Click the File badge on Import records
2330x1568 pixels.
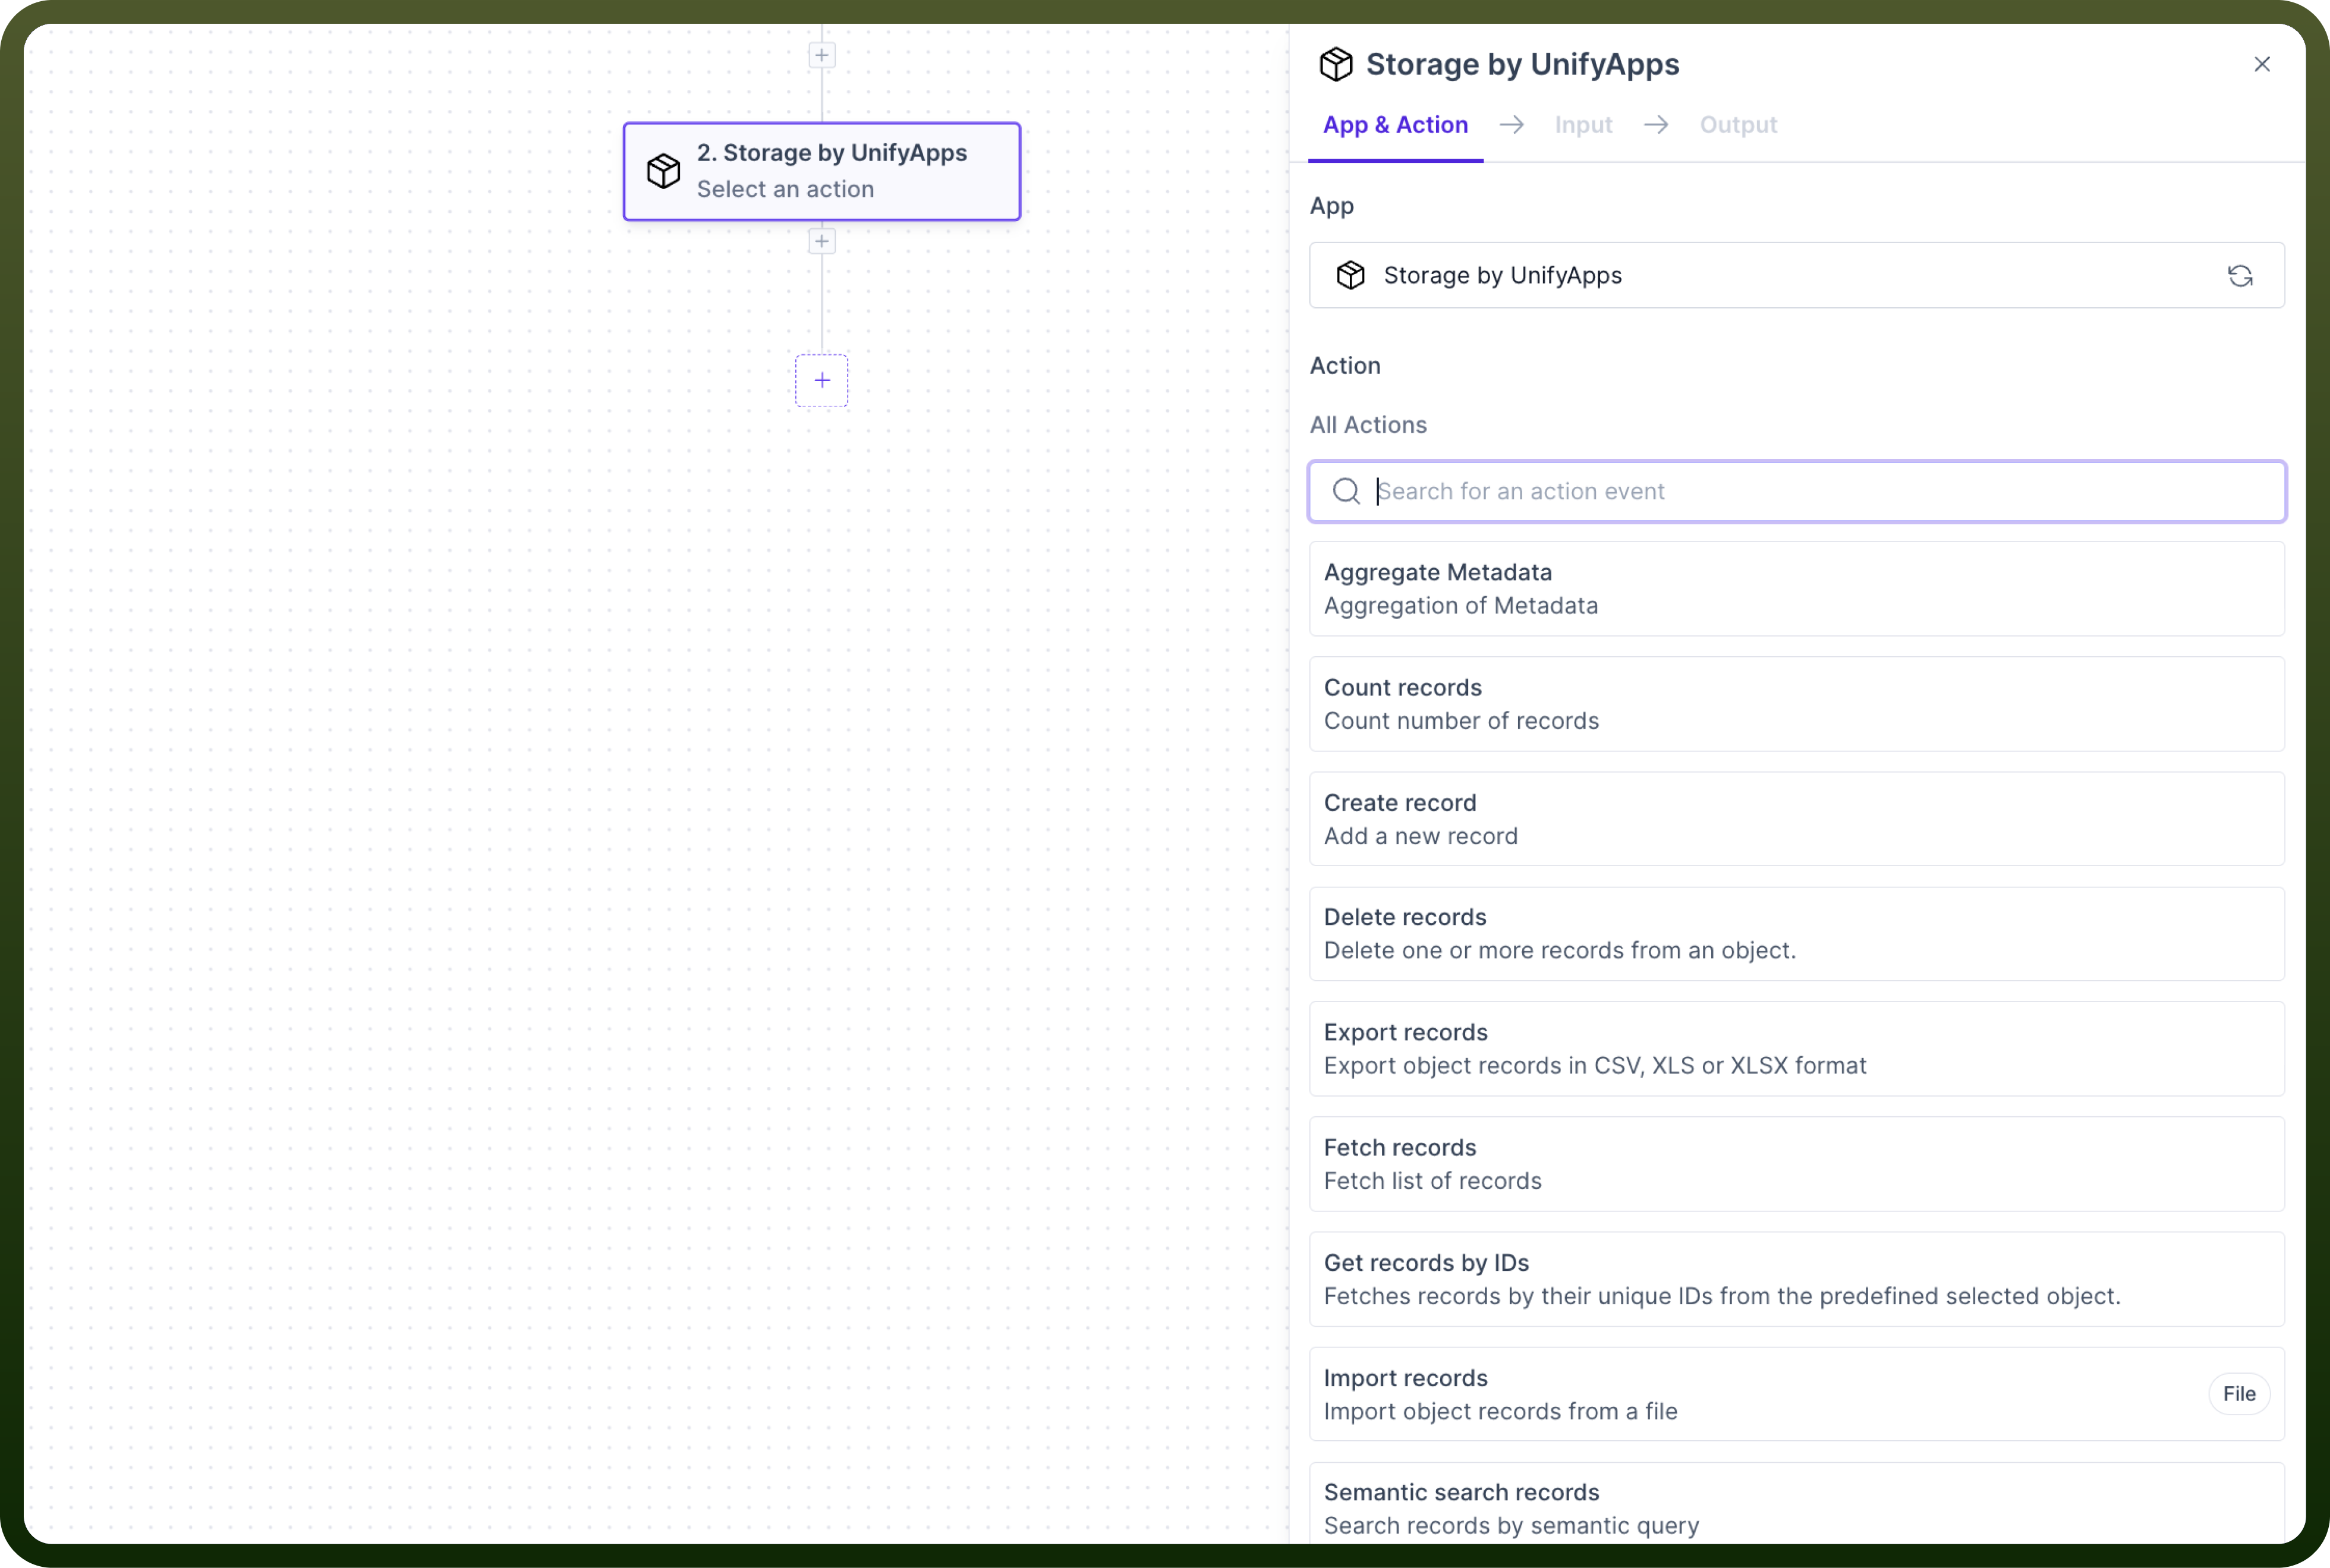[2239, 1394]
